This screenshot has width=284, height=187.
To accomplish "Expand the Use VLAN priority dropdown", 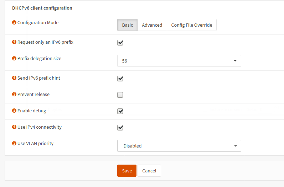I will pyautogui.click(x=179, y=146).
